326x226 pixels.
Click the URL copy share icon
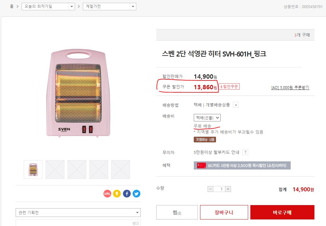[x=107, y=194]
